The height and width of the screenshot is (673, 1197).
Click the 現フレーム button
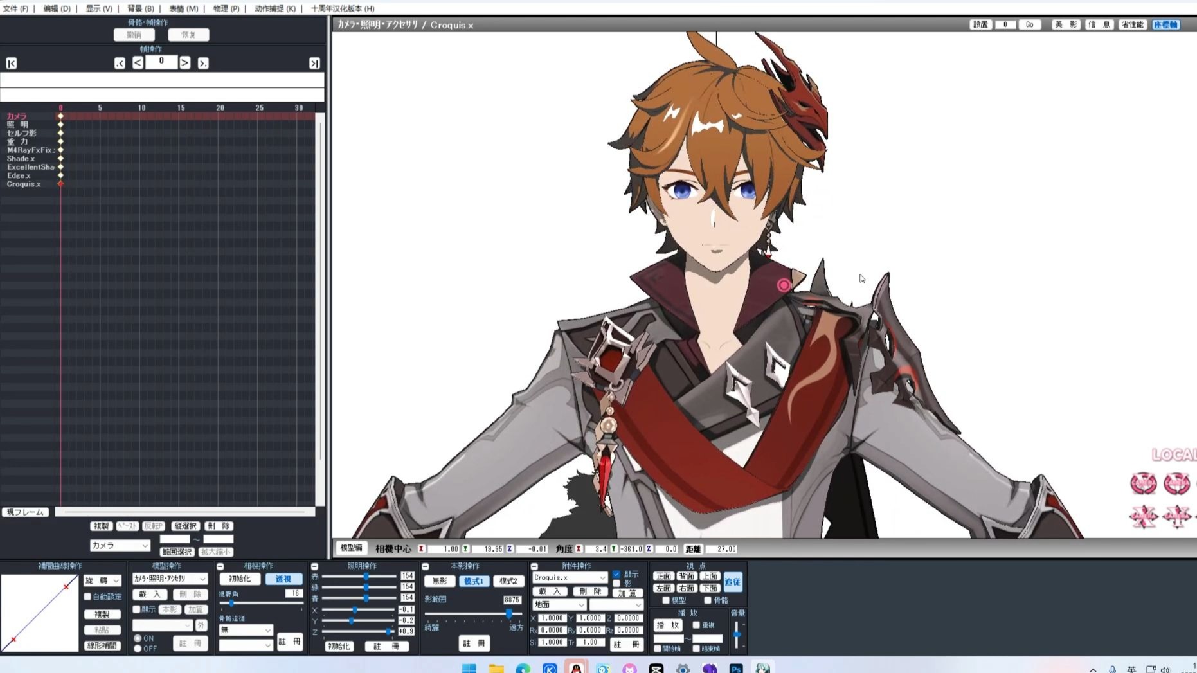pos(25,512)
